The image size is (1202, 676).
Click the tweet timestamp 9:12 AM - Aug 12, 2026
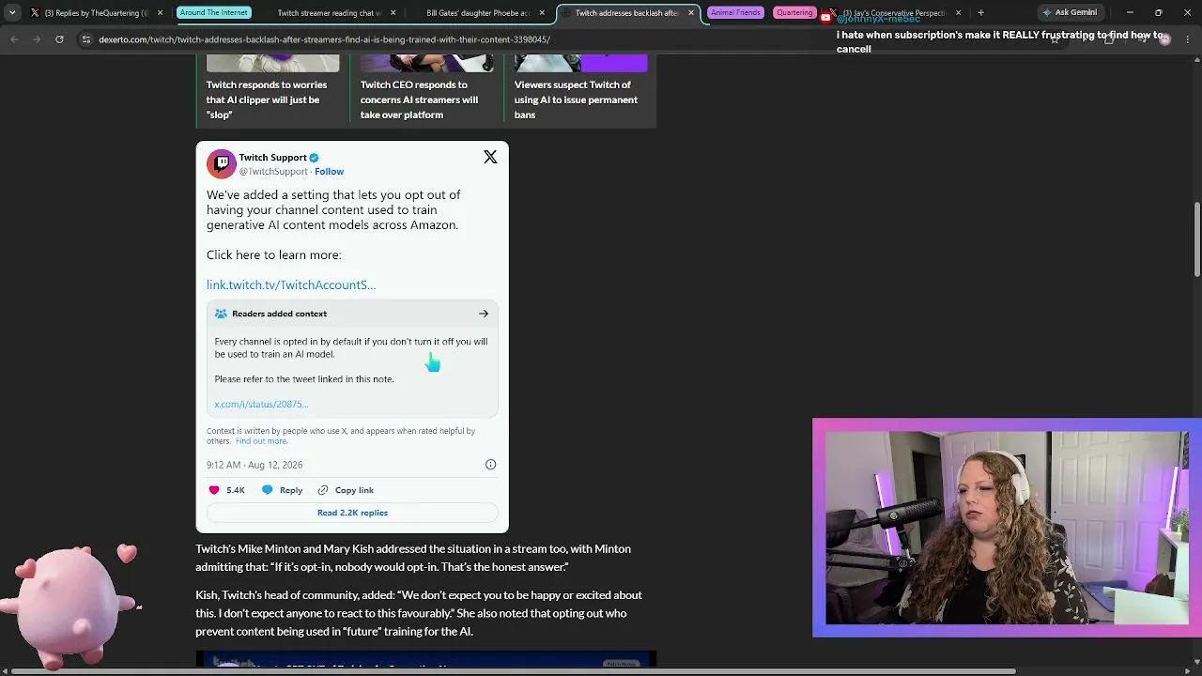click(254, 465)
